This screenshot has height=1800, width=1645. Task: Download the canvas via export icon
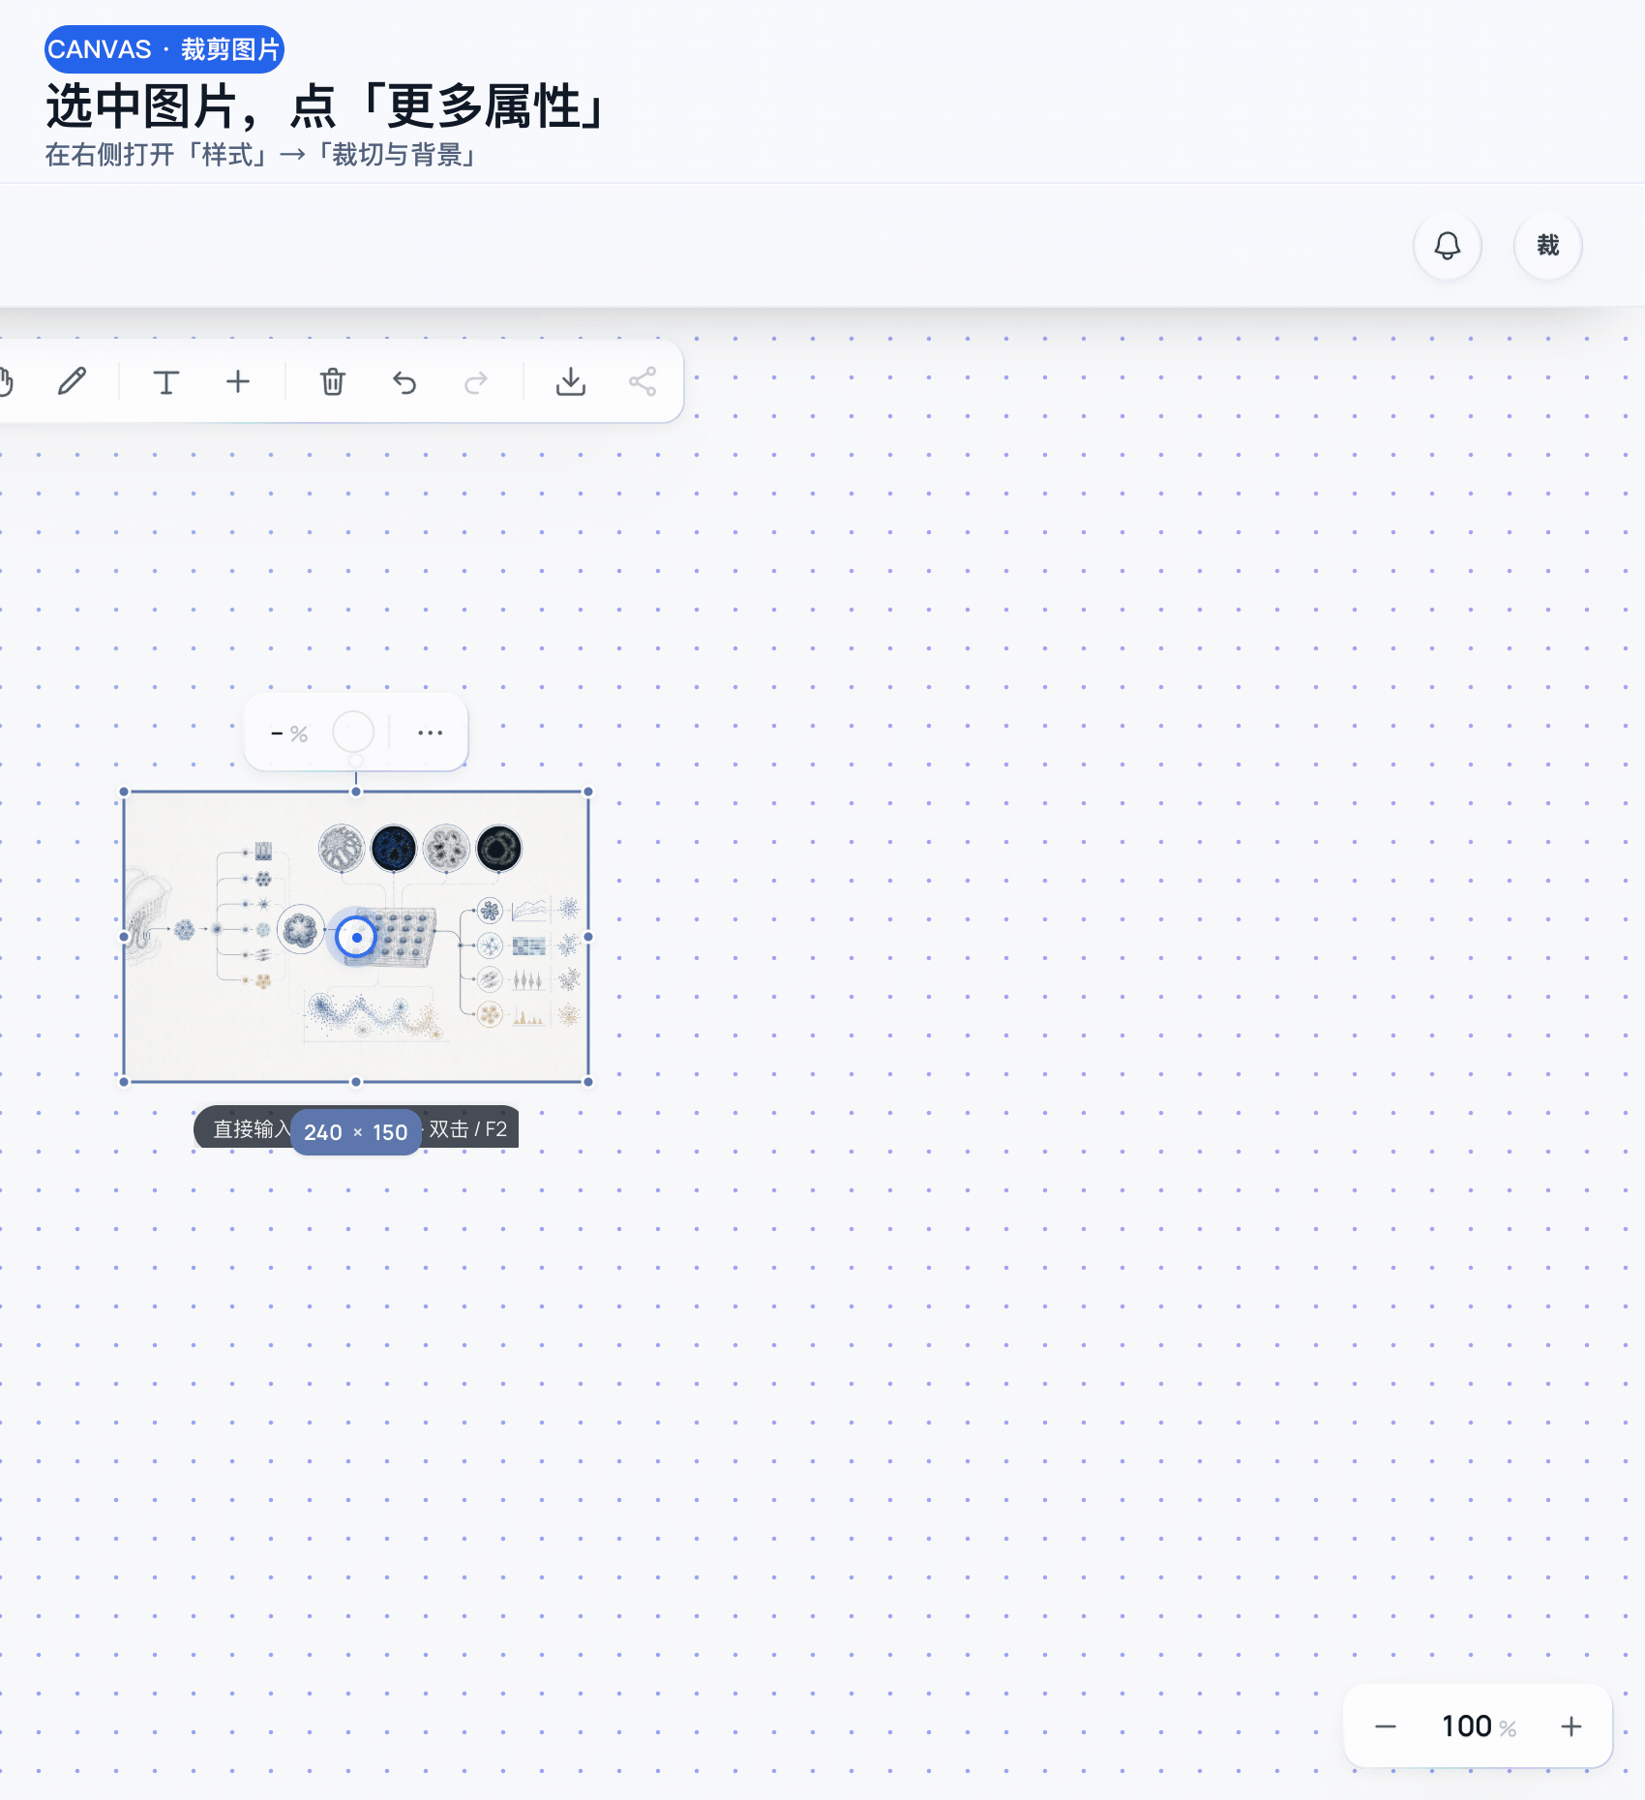point(571,381)
